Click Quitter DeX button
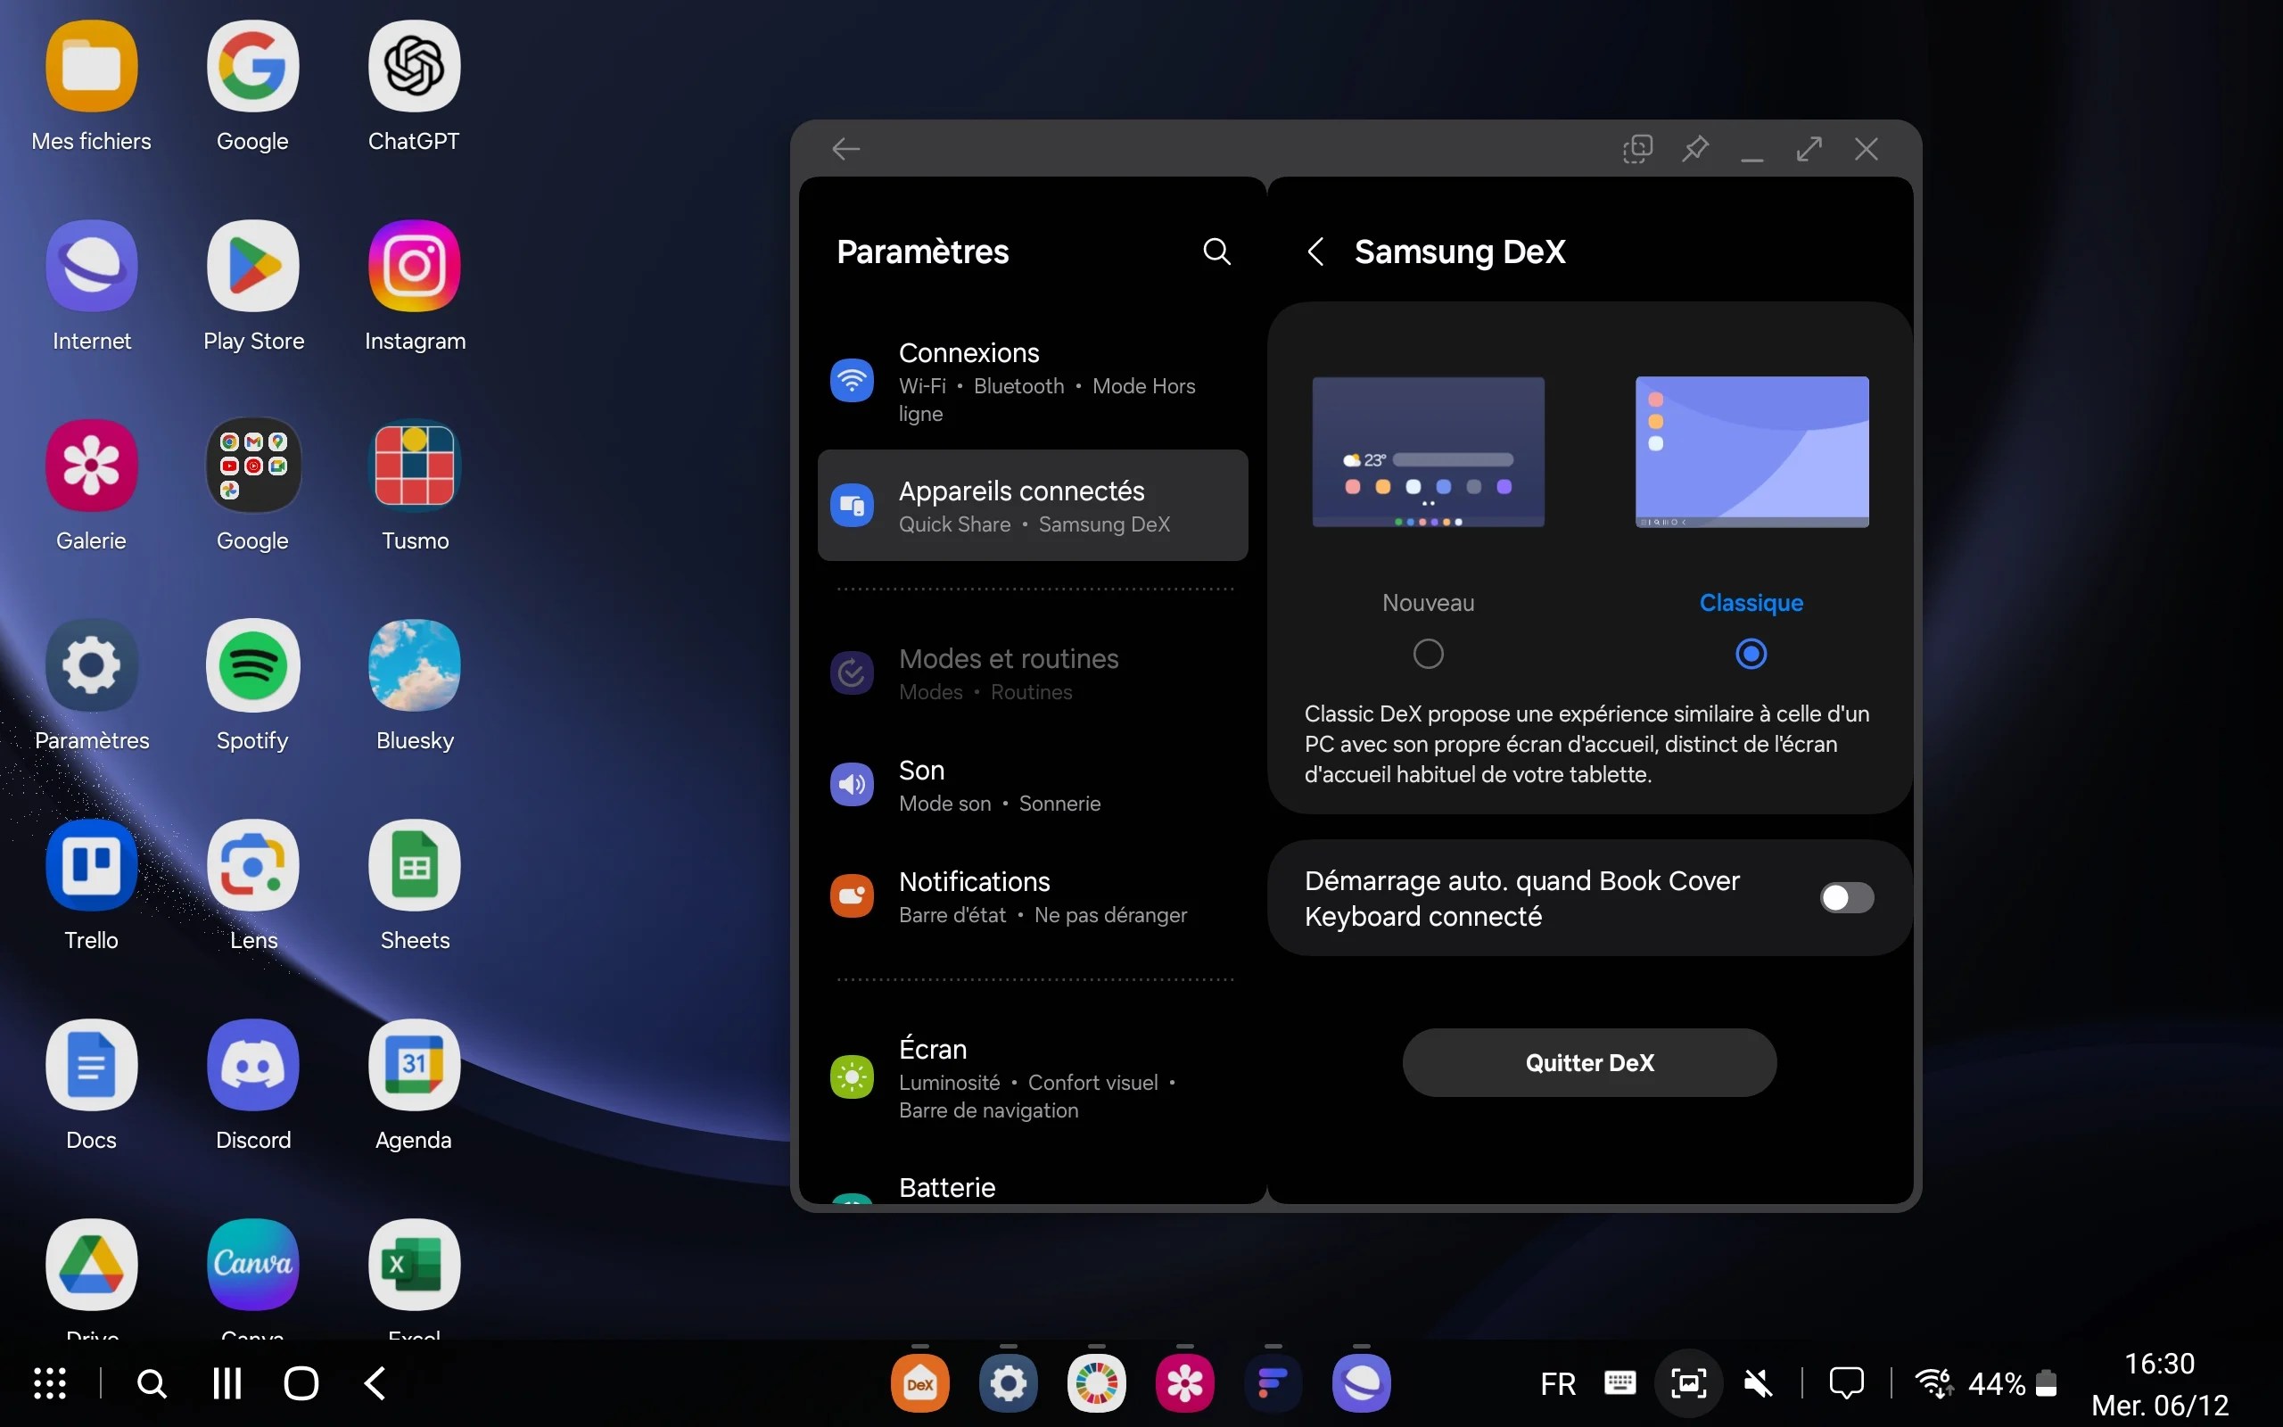 coord(1589,1062)
